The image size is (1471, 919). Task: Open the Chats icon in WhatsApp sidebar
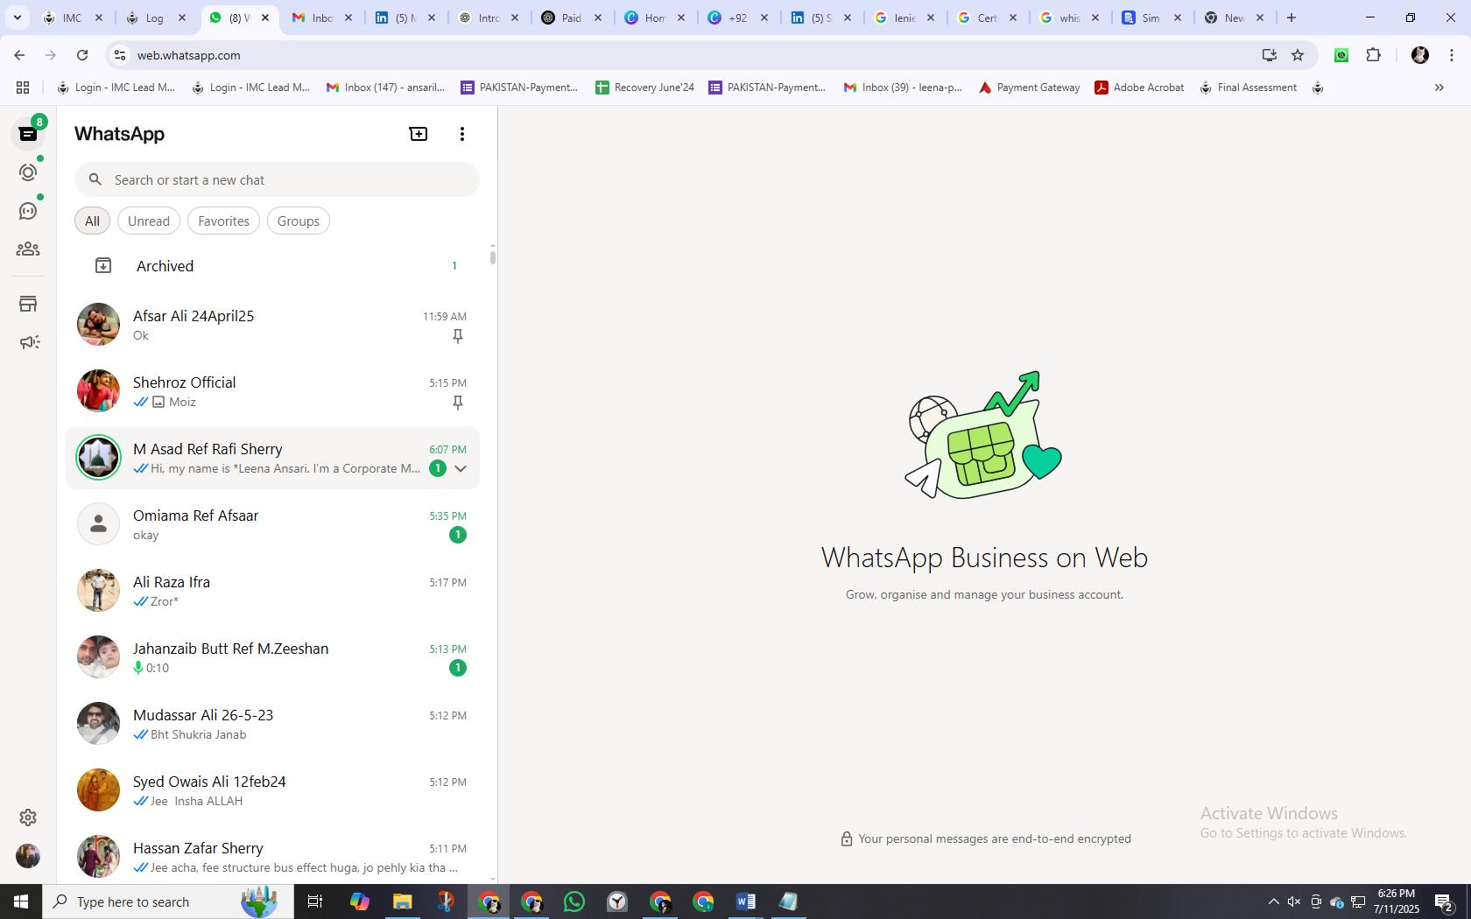[x=28, y=134]
